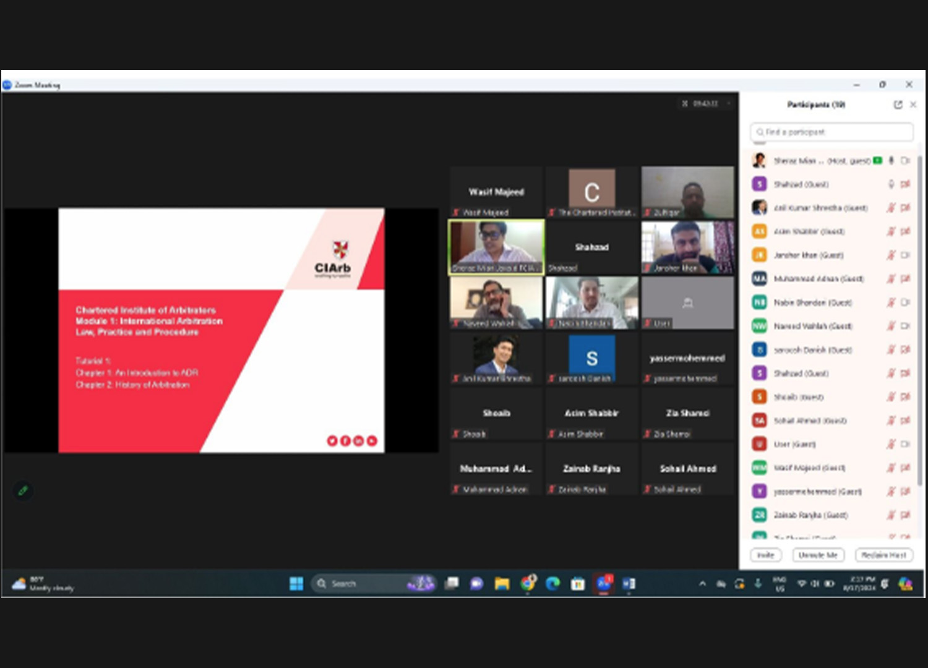Viewport: 928px width, 668px height.
Task: Click Muhammad Adnan muted microphone icon
Action: coord(891,279)
